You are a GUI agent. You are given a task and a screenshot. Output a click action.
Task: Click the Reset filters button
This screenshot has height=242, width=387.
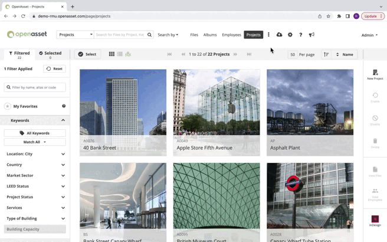pyautogui.click(x=54, y=68)
